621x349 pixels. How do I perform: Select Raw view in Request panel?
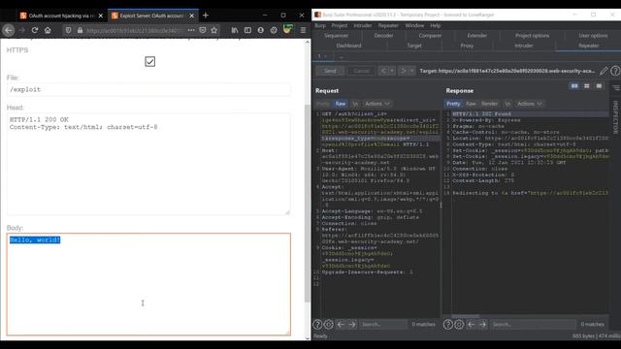[x=341, y=104]
